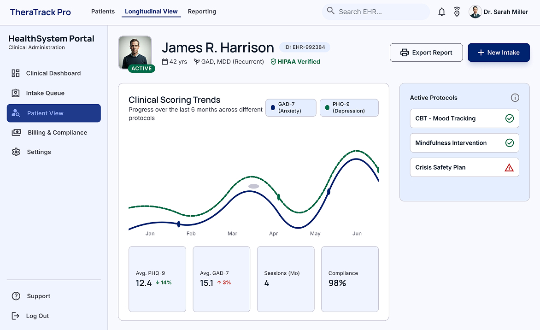This screenshot has height=330, width=540.
Task: Open Clinical Dashboard from the sidebar
Action: click(x=54, y=73)
